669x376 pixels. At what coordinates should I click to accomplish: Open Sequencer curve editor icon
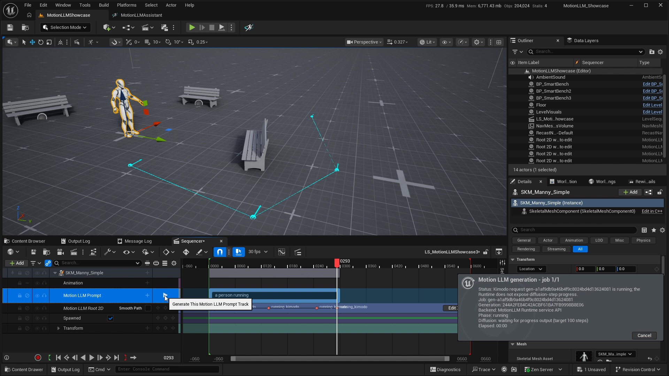pos(282,252)
